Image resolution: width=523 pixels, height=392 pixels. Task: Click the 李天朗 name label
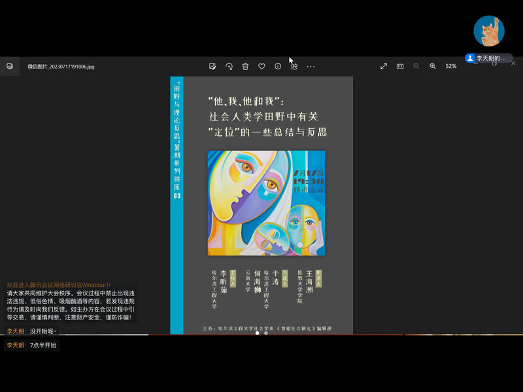pyautogui.click(x=491, y=58)
